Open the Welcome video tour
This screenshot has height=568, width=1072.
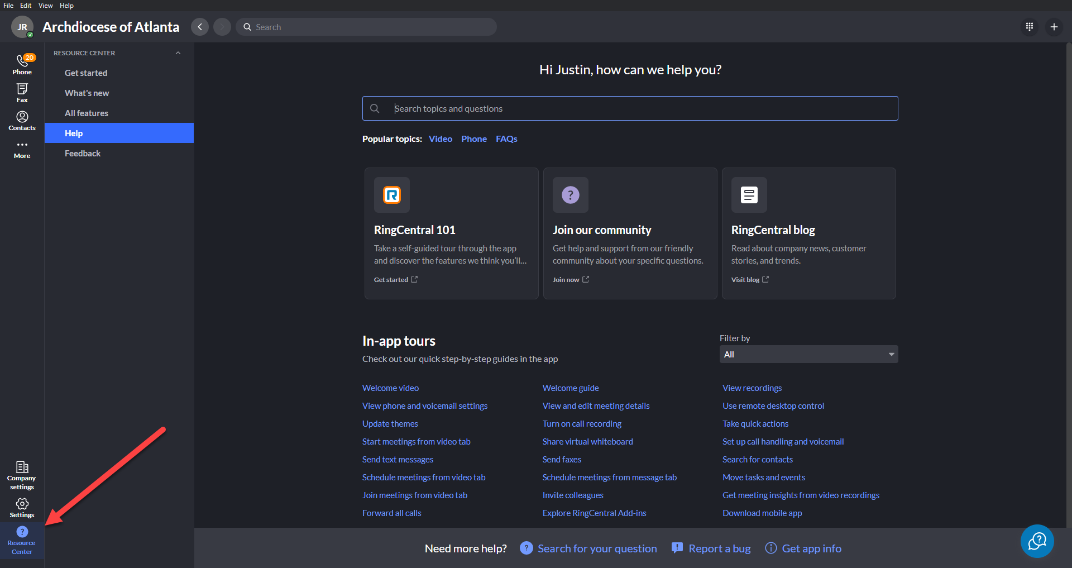click(x=390, y=388)
